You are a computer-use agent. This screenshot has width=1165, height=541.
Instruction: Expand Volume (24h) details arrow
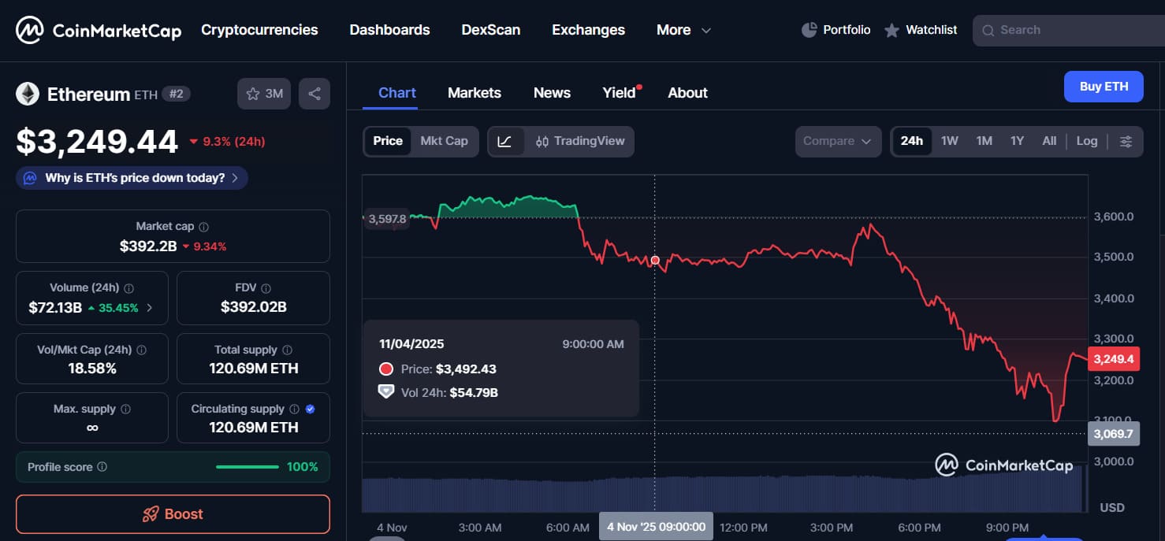tap(150, 308)
